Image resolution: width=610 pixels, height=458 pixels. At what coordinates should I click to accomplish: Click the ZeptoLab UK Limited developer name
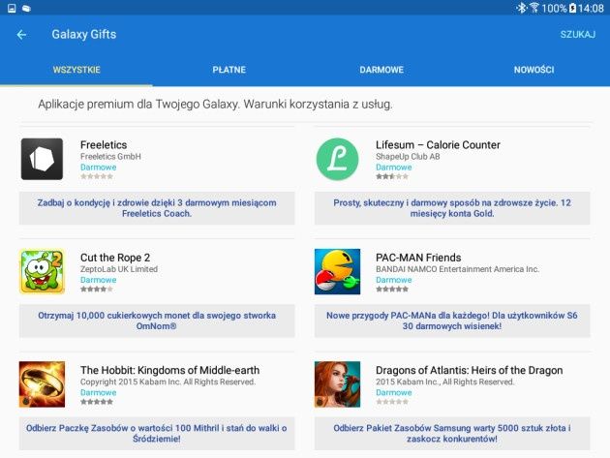119,269
